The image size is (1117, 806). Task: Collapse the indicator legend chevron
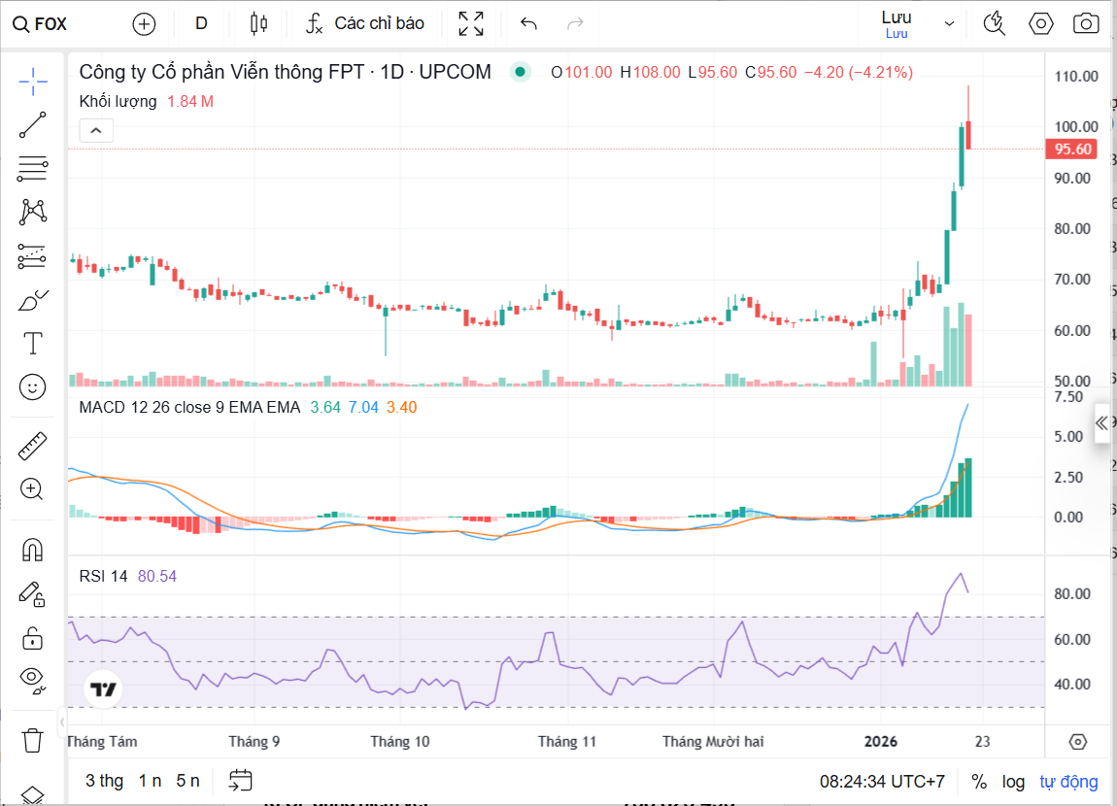click(96, 130)
